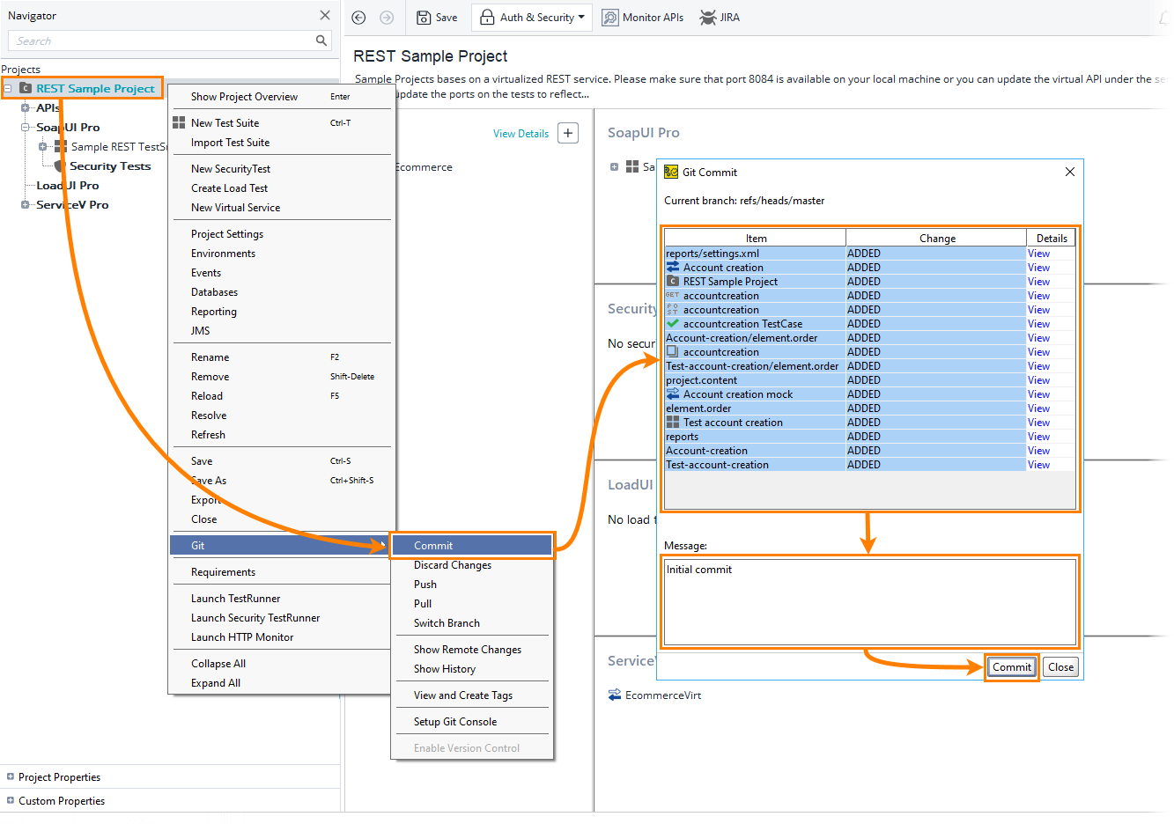Select Show Remote Changes option
This screenshot has width=1174, height=824.
(x=472, y=650)
